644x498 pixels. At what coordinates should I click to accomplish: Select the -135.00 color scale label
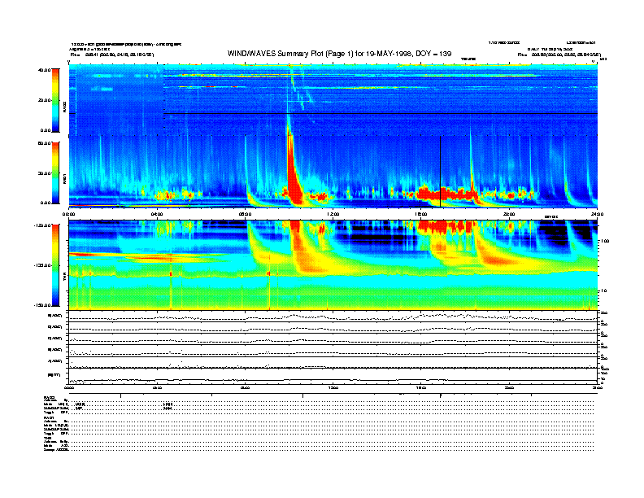tap(43, 265)
